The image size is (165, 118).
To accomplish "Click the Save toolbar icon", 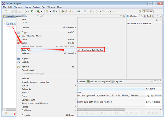I will click(x=12, y=11).
